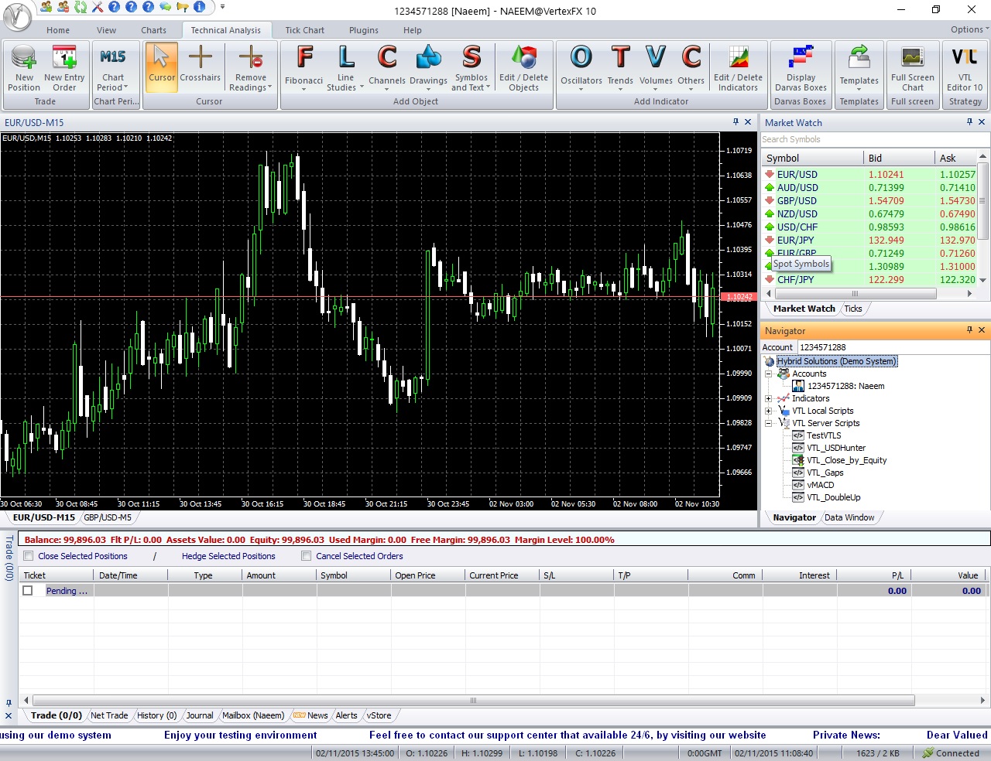Switch to the View ribbon tab
Image resolution: width=991 pixels, height=761 pixels.
coord(106,30)
